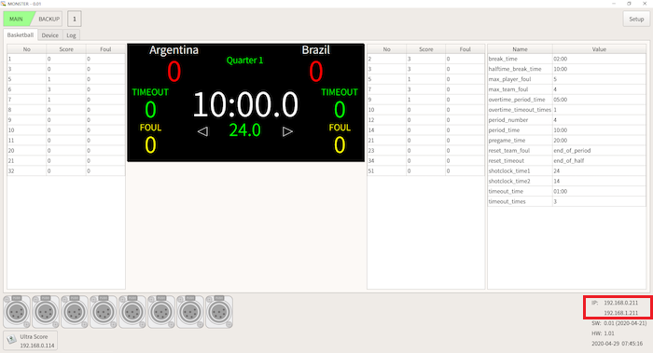Click the shot clock left possession arrow
The height and width of the screenshot is (353, 653).
click(202, 131)
